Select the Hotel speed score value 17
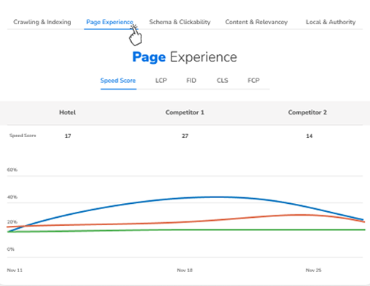 click(x=68, y=136)
